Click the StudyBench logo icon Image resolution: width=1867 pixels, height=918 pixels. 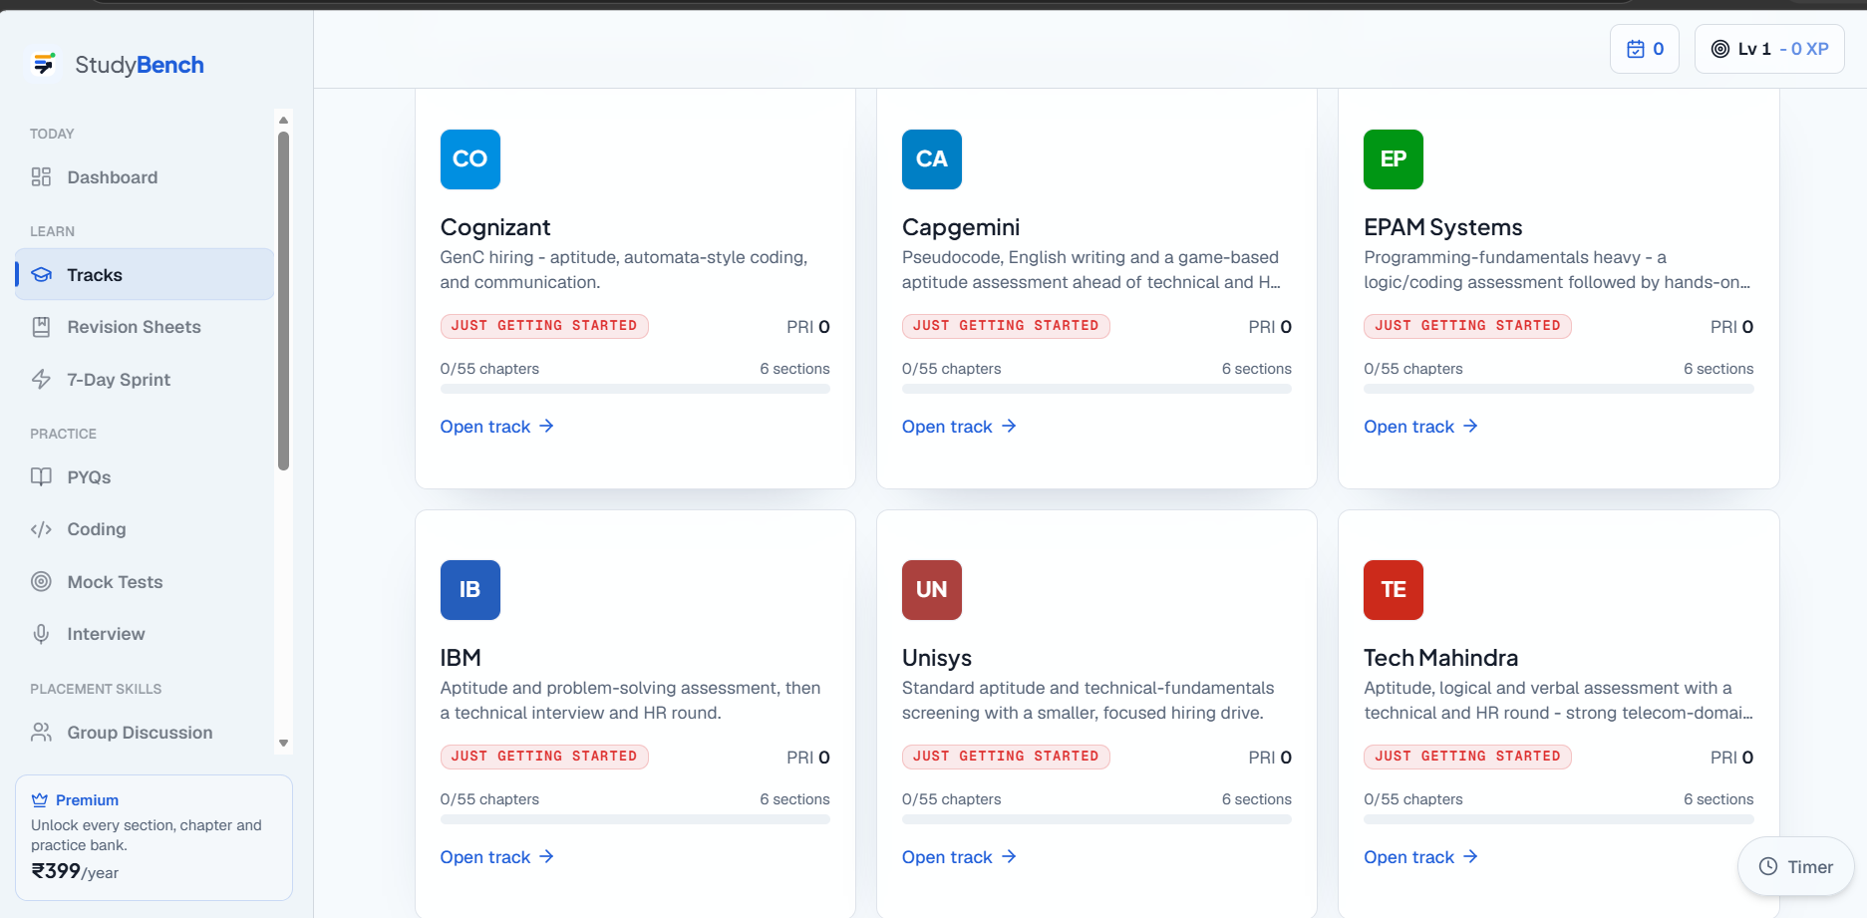click(x=44, y=65)
